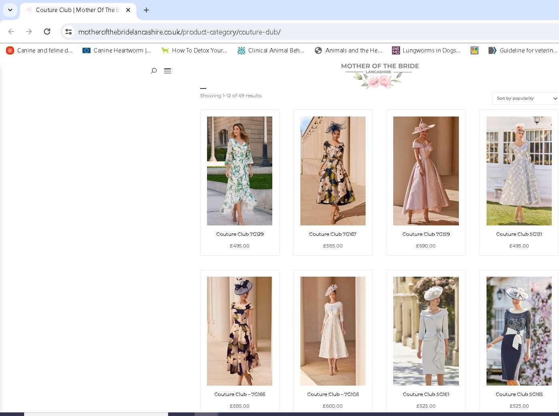This screenshot has width=559, height=416.
Task: Click the Couture Club 5G165 title
Action: pos(519,394)
